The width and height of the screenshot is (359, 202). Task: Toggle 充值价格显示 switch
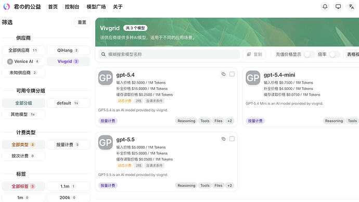[309, 55]
